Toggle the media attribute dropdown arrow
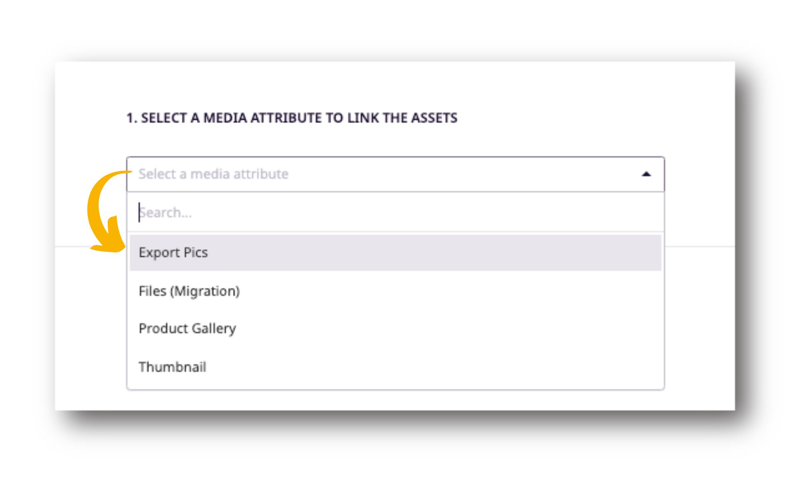 coord(646,174)
